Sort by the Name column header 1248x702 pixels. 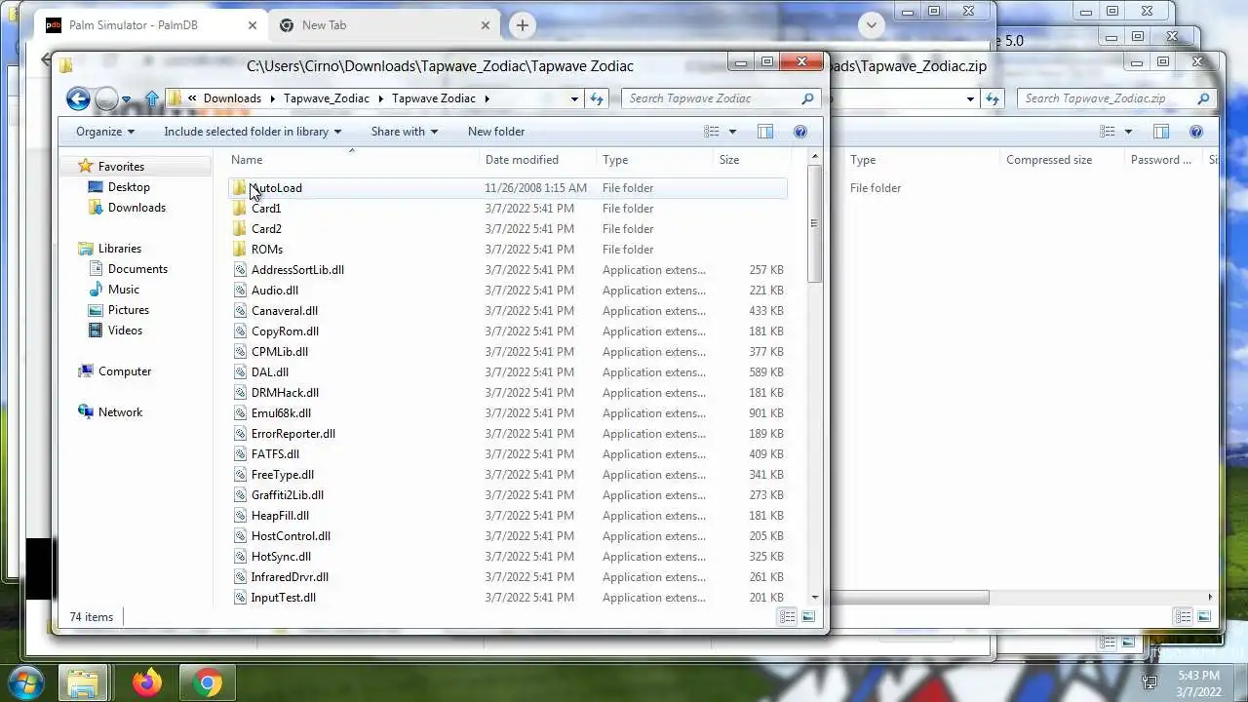(x=352, y=160)
